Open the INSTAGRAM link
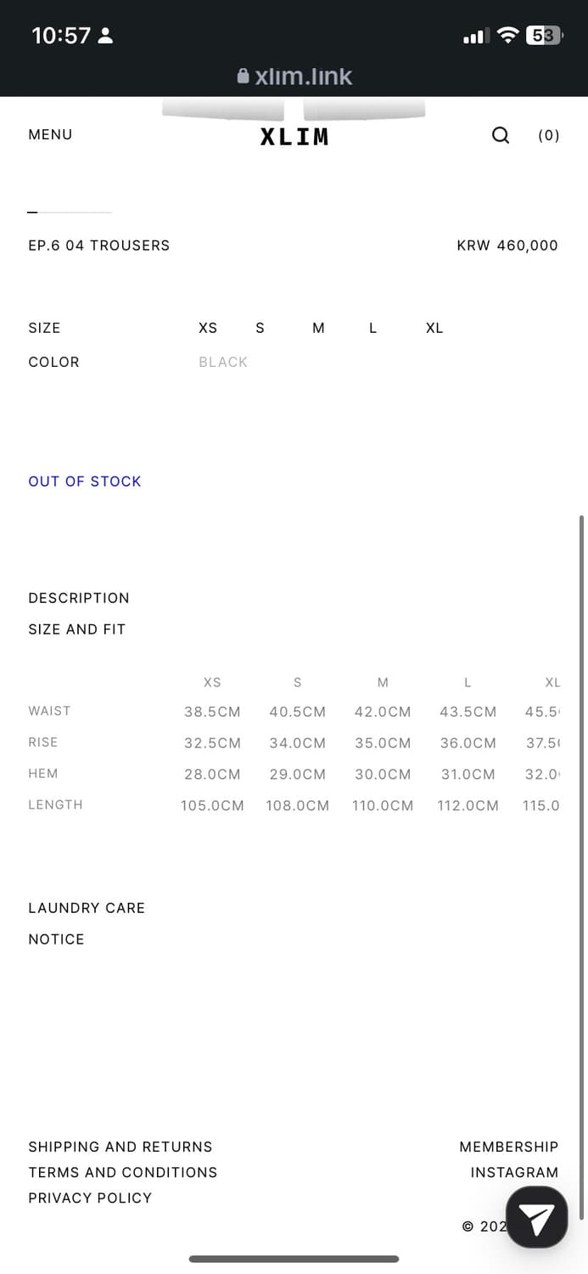The height and width of the screenshot is (1274, 588). click(514, 1172)
